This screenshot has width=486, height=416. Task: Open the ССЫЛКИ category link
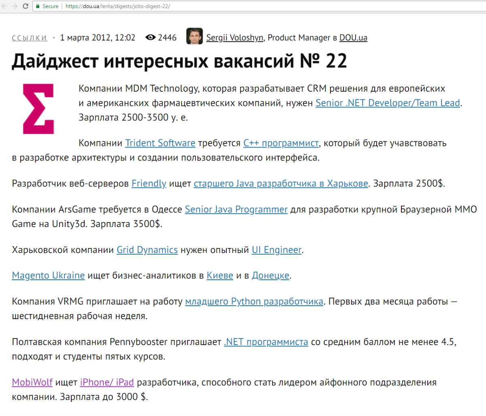pos(30,38)
